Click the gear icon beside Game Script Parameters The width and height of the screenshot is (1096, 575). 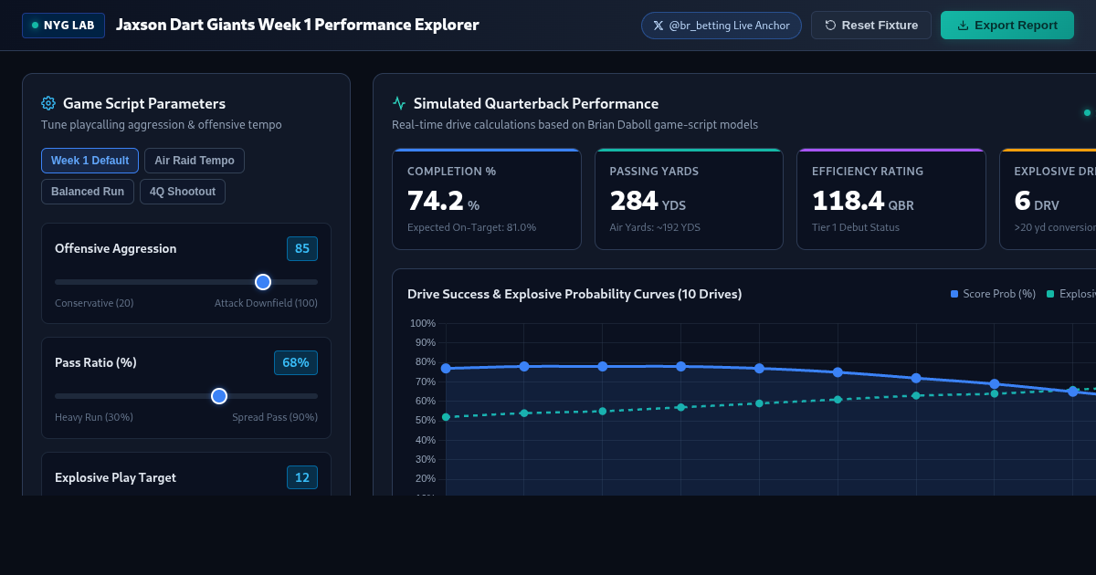pyautogui.click(x=48, y=103)
